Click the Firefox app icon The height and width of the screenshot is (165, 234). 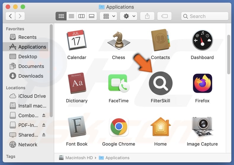(x=202, y=83)
